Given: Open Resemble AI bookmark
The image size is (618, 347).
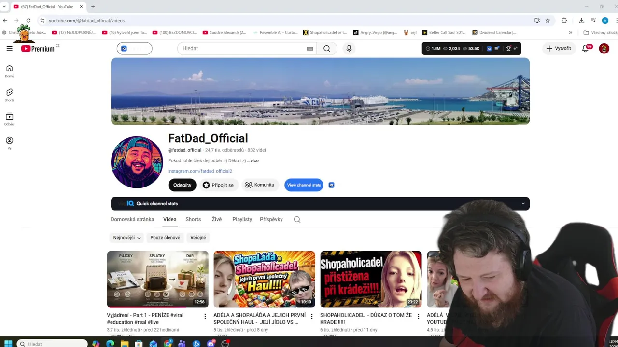Looking at the screenshot, I should (x=275, y=32).
